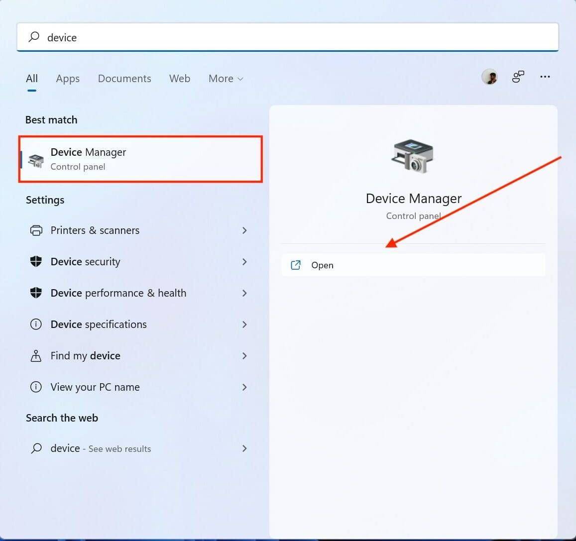Click the search magnifier icon
Screen dimensions: 576x541
tap(34, 37)
